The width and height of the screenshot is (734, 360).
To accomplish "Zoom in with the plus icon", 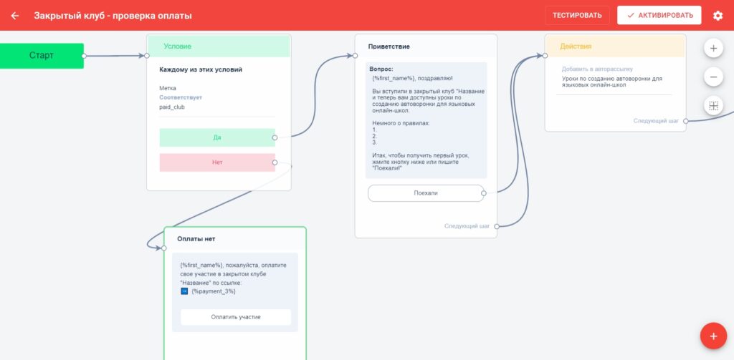I will point(713,49).
